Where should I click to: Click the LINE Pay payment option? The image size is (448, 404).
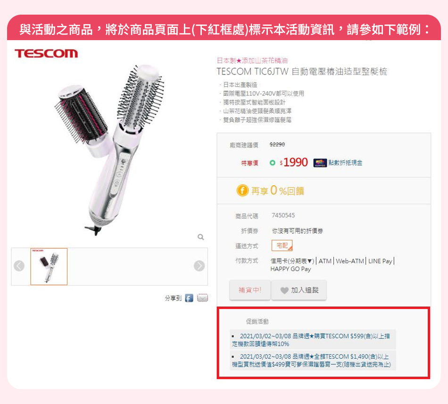(x=380, y=261)
